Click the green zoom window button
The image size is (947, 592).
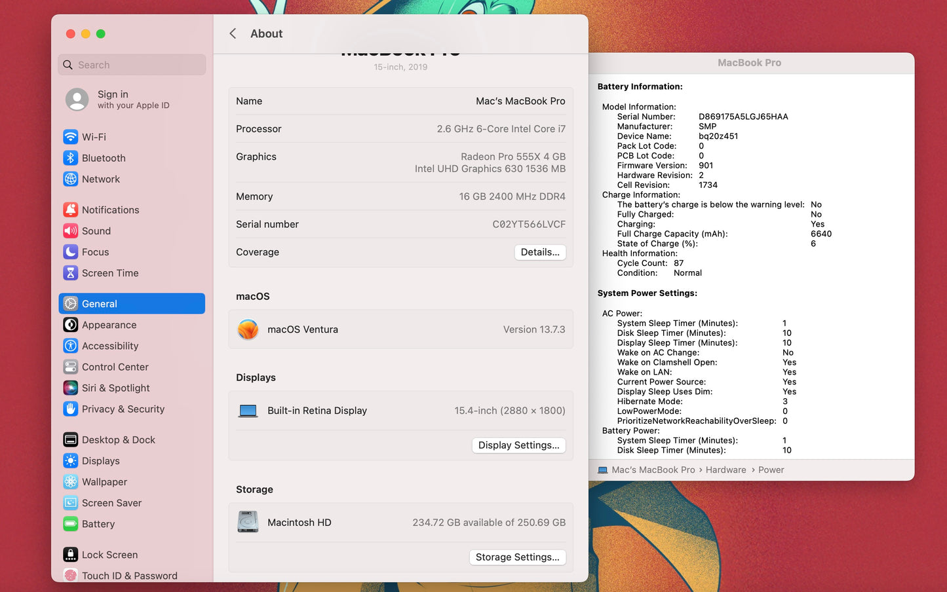click(x=100, y=33)
